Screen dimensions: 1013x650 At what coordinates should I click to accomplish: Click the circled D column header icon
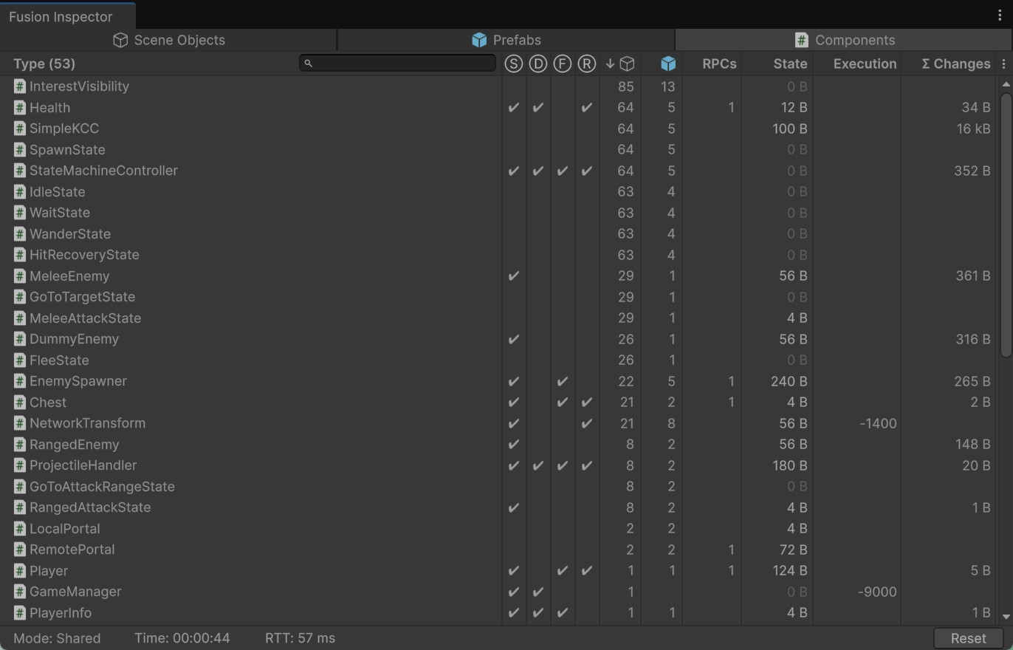(538, 64)
